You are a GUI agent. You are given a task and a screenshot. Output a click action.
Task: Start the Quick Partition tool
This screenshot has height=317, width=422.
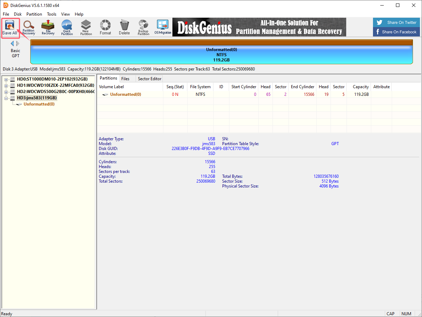(x=67, y=27)
